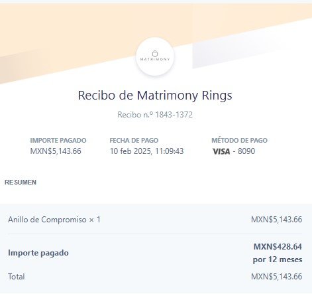Click the card ending 8090
312x294 pixels.
pyautogui.click(x=246, y=151)
